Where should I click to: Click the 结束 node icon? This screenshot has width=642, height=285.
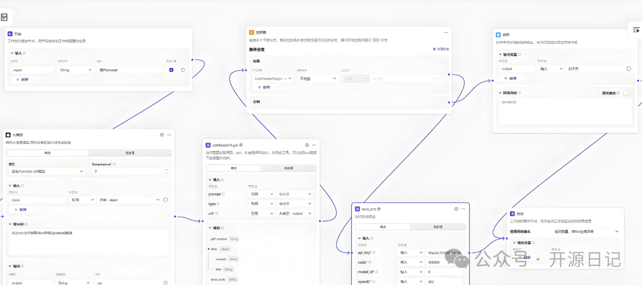(512, 213)
